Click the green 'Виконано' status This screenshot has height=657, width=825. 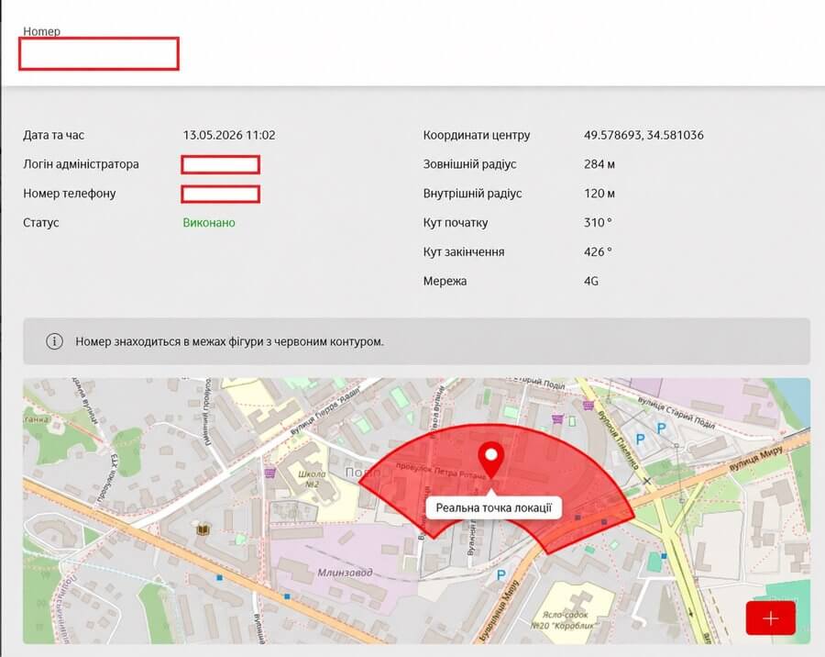click(x=209, y=222)
